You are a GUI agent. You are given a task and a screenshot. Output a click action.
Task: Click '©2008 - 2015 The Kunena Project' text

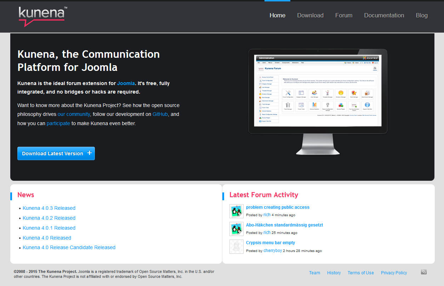45,272
